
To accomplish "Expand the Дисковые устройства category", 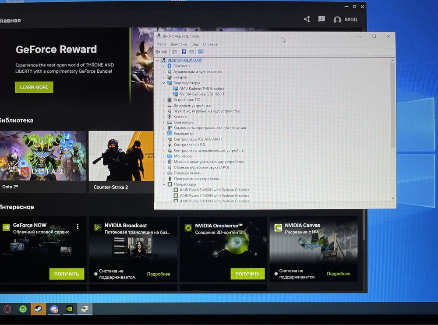I will [163, 106].
